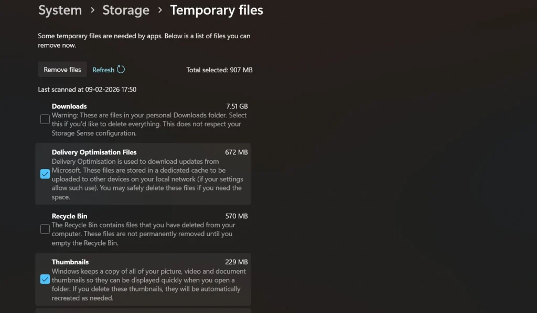
Task: Click the circular Refresh icon
Action: 121,69
